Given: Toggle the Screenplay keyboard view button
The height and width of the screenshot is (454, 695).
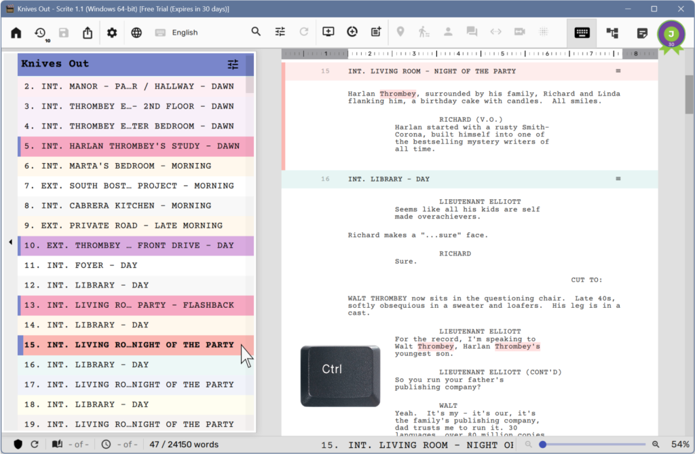Looking at the screenshot, I should 582,32.
